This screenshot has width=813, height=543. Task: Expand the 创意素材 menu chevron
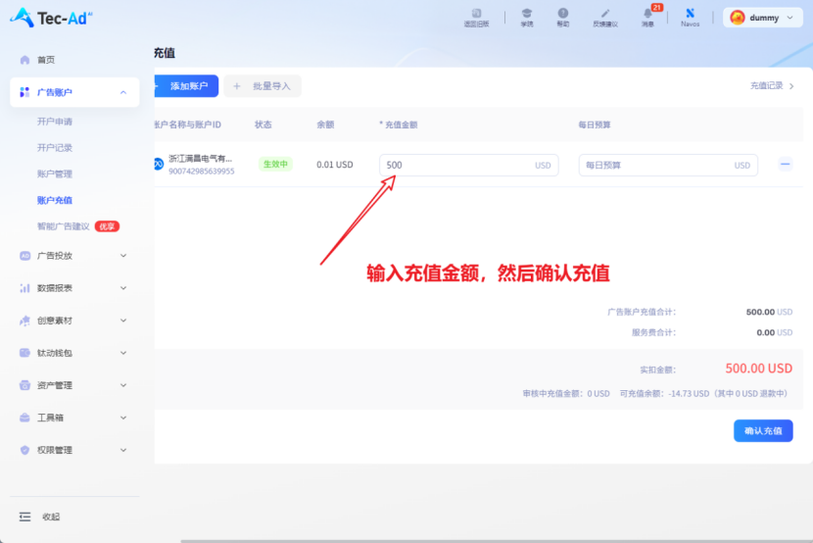coord(123,321)
